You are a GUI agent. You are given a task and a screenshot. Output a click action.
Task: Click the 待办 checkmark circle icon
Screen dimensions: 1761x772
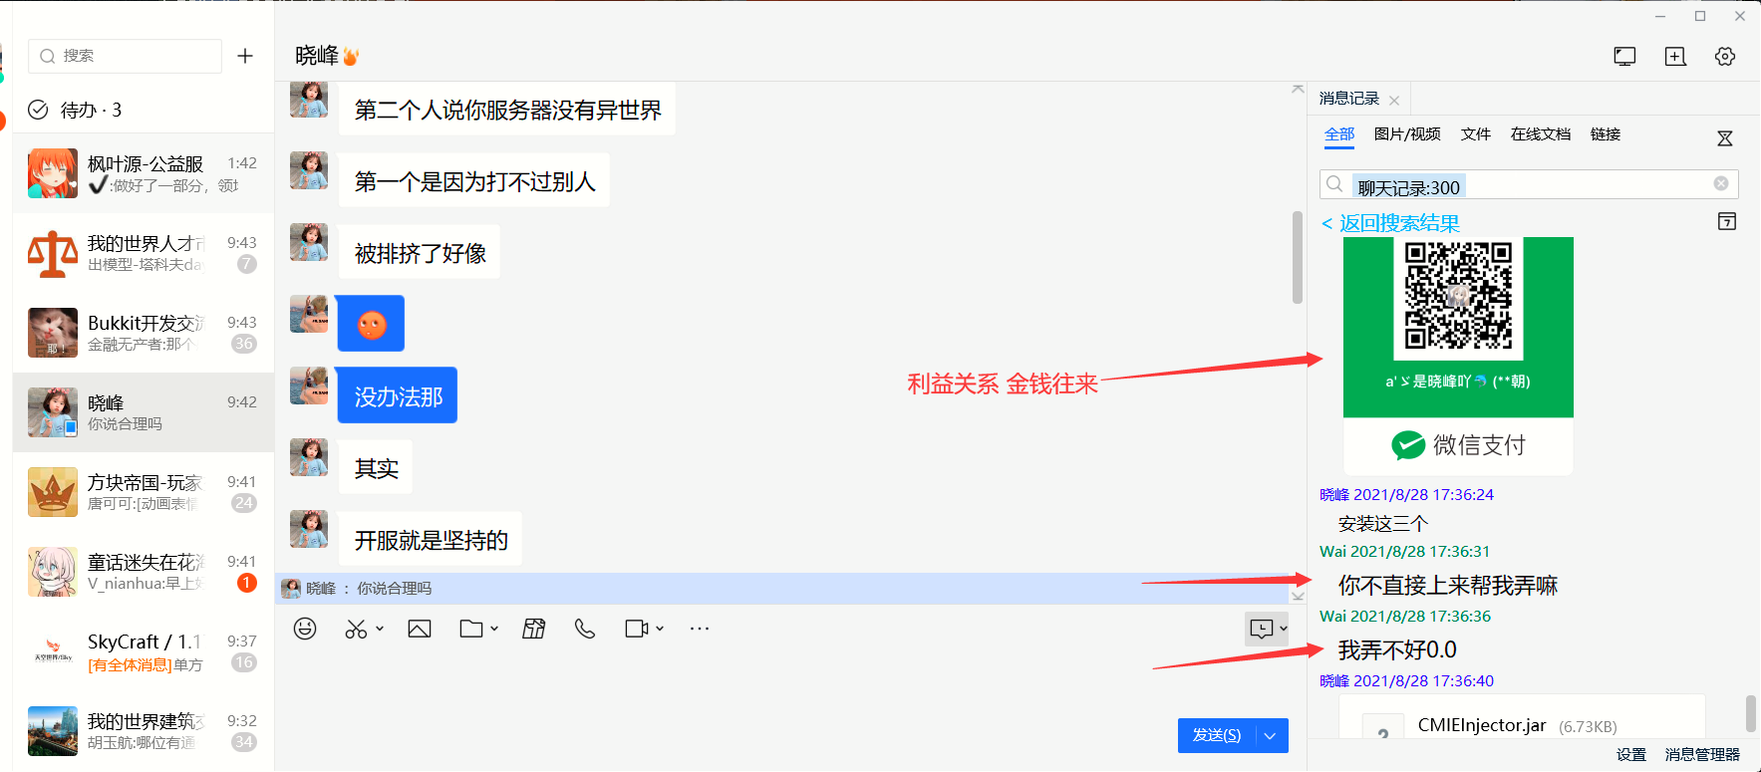coord(38,110)
